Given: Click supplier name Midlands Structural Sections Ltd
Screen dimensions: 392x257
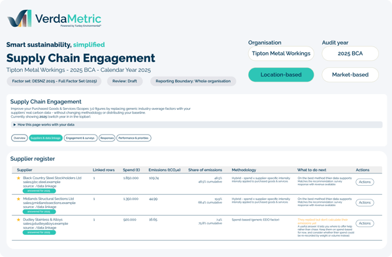Looking at the screenshot, I should [48, 199].
